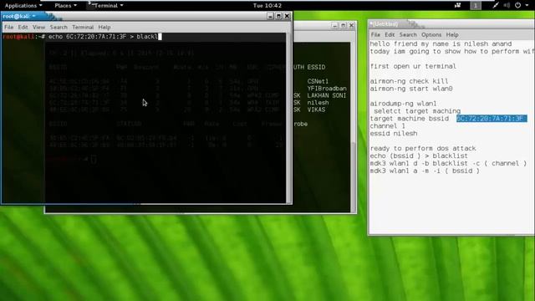Screen dimensions: 535x301
Task: Click the 'airmon-ng start wlan0' line
Action: (x=411, y=89)
